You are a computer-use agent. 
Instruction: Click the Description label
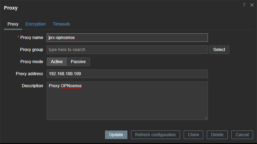pos(32,86)
